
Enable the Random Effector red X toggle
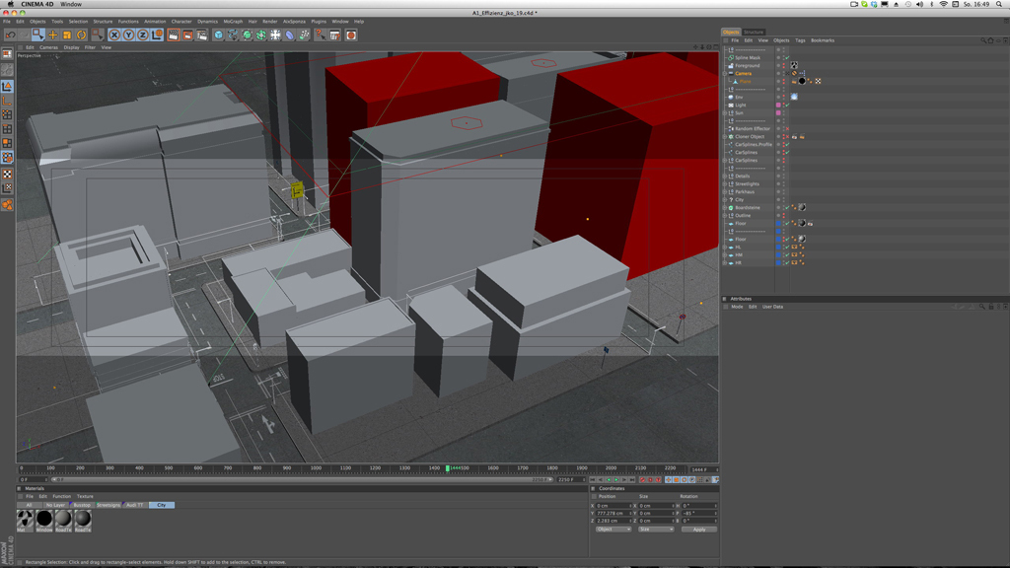tap(786, 128)
